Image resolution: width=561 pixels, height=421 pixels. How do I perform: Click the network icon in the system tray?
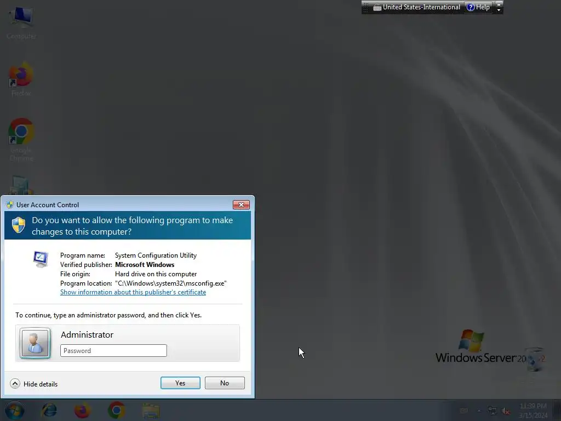pyautogui.click(x=493, y=411)
